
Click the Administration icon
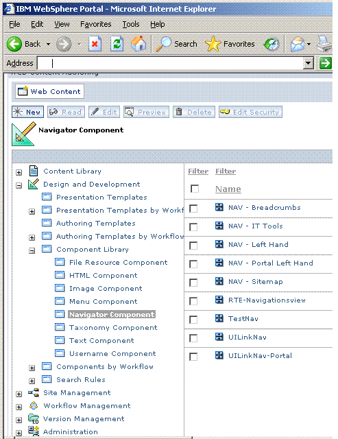click(34, 431)
